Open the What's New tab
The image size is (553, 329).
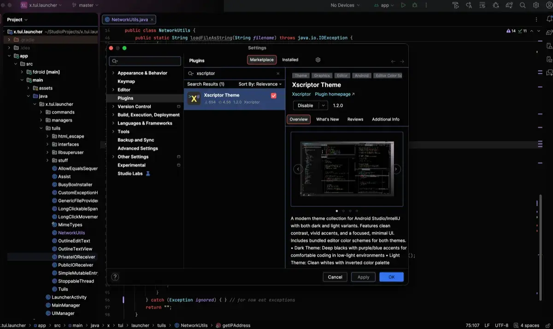coord(328,119)
